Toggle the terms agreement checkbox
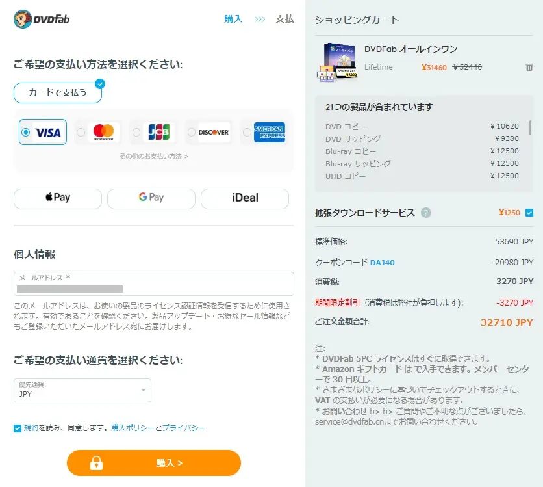543x487 pixels. (x=18, y=428)
